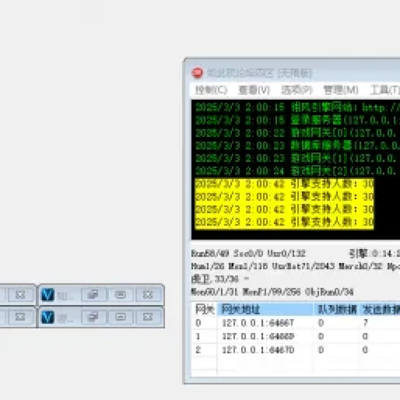Screen dimensions: 400x400
Task: Click the window title text beside the red icon
Action: [x=259, y=73]
